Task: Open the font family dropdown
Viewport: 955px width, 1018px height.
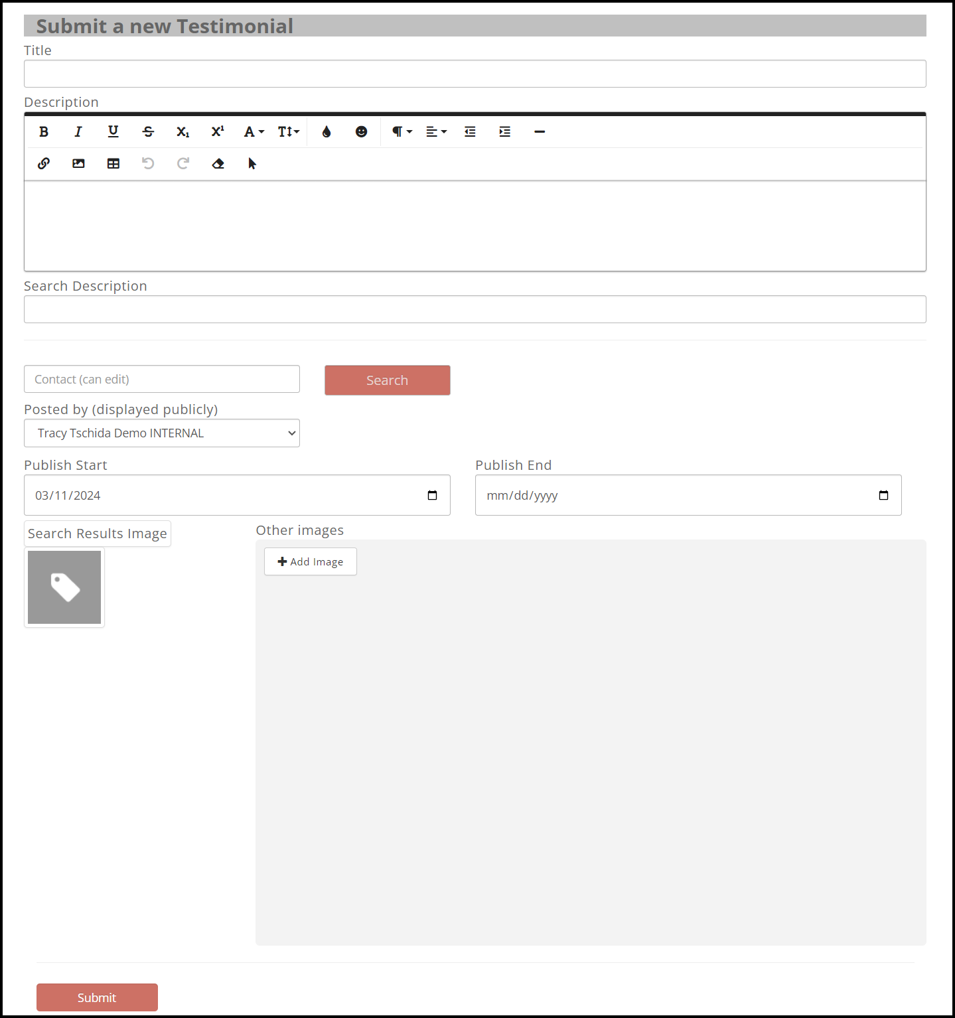Action: (254, 131)
